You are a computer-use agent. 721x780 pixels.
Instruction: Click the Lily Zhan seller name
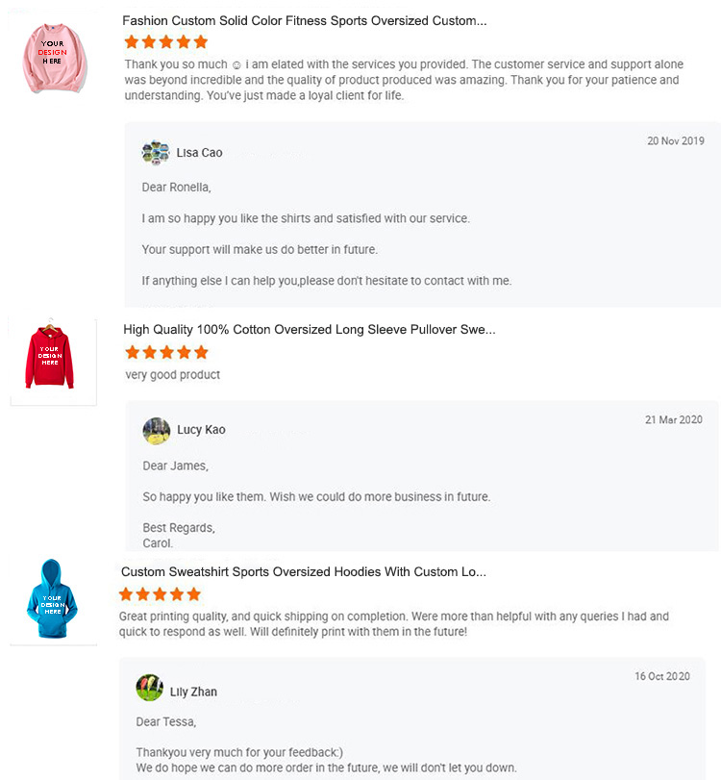click(194, 692)
